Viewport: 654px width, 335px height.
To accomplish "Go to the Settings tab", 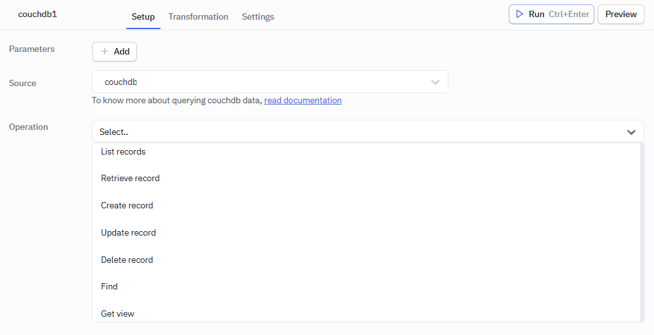I will [258, 16].
